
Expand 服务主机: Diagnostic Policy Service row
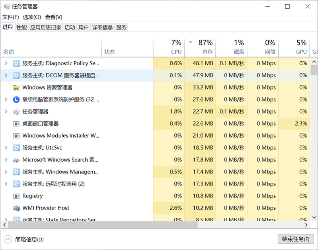[6, 63]
